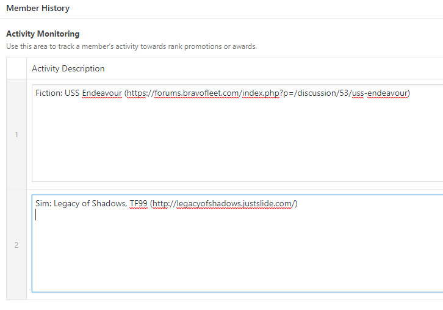Viewport: 443px width, 310px height.
Task: Click the forums.bravofleet.com URL text in row 1
Action: pyautogui.click(x=267, y=93)
